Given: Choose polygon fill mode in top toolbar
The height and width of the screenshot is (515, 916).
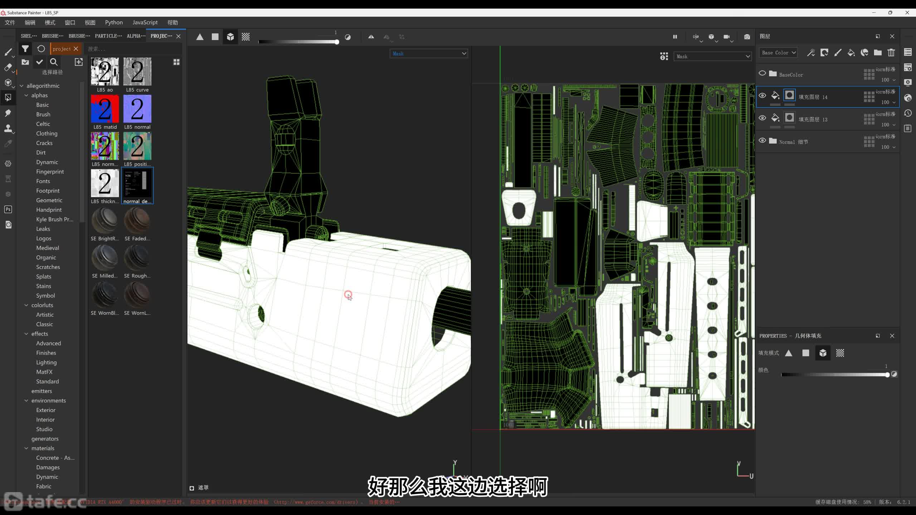Looking at the screenshot, I should click(x=215, y=37).
